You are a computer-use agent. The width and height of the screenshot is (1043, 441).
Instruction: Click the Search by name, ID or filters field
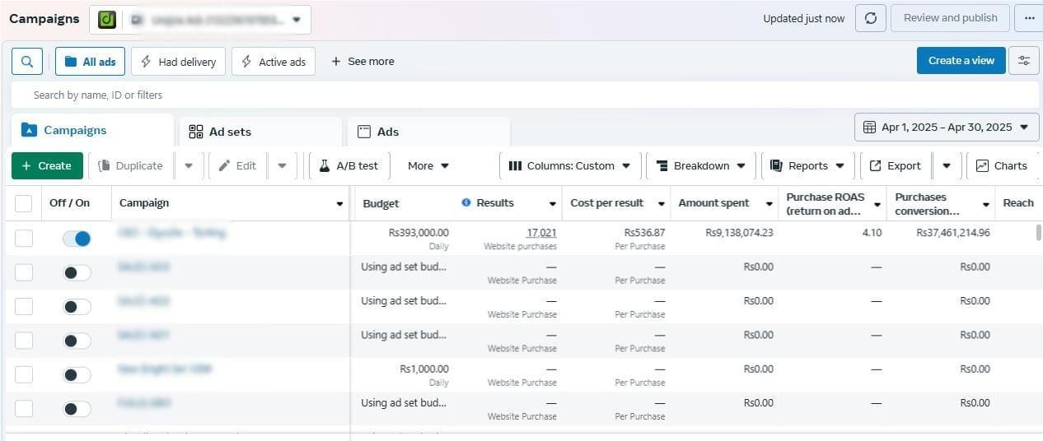pos(525,95)
